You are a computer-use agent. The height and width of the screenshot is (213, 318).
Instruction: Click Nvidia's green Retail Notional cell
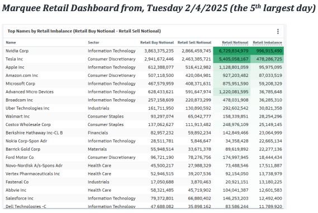(x=231, y=51)
